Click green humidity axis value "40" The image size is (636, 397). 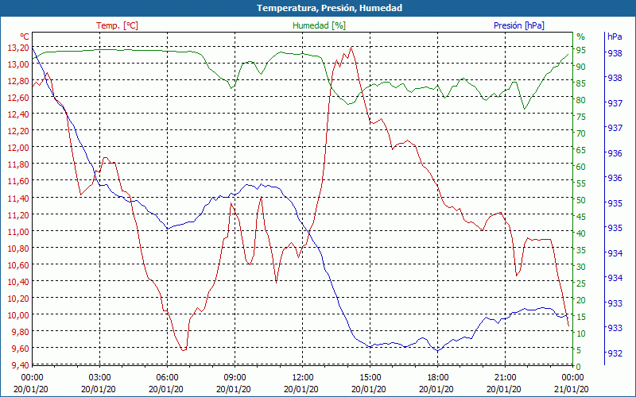coord(581,233)
